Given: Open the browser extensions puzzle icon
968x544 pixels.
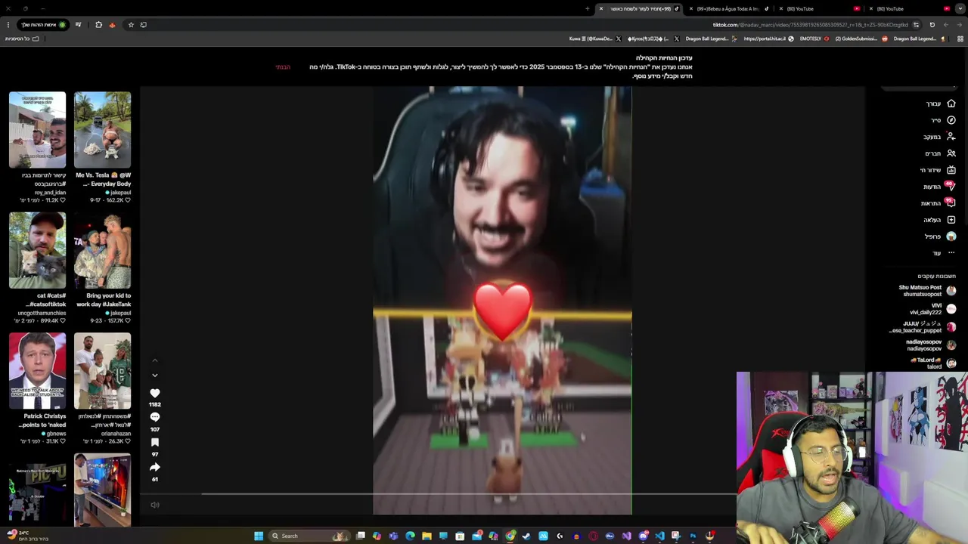Looking at the screenshot, I should pyautogui.click(x=98, y=24).
